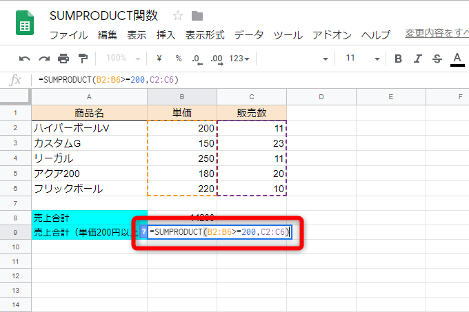Toggle bold formatting
This screenshot has height=312, width=469.
[398, 59]
